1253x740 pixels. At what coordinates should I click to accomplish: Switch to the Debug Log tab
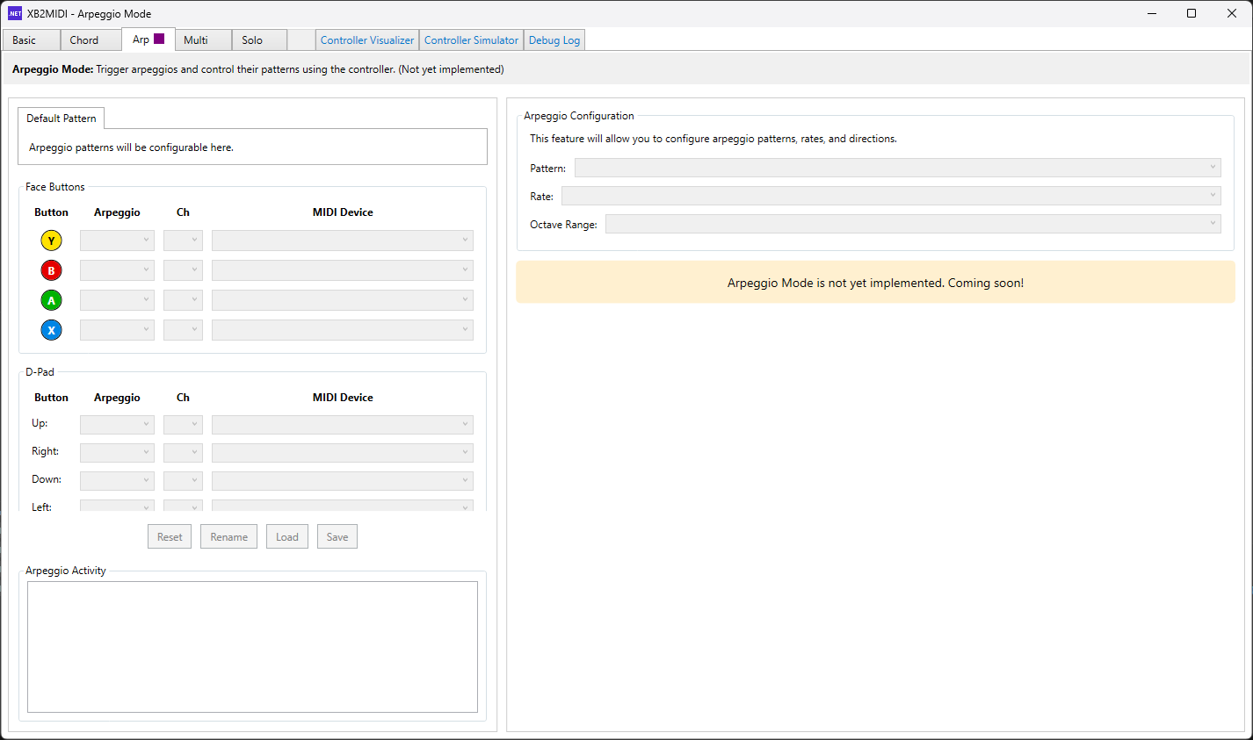(554, 40)
